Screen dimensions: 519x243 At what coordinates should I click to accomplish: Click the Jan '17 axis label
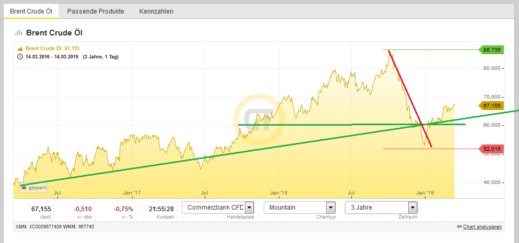point(133,192)
